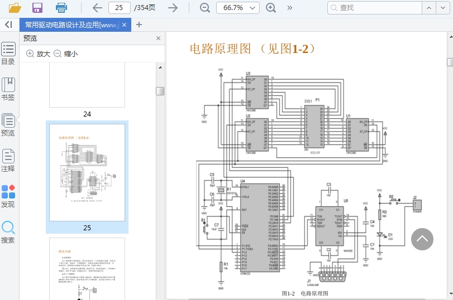Save the document with the floppy icon
453x300 pixels.
click(37, 8)
